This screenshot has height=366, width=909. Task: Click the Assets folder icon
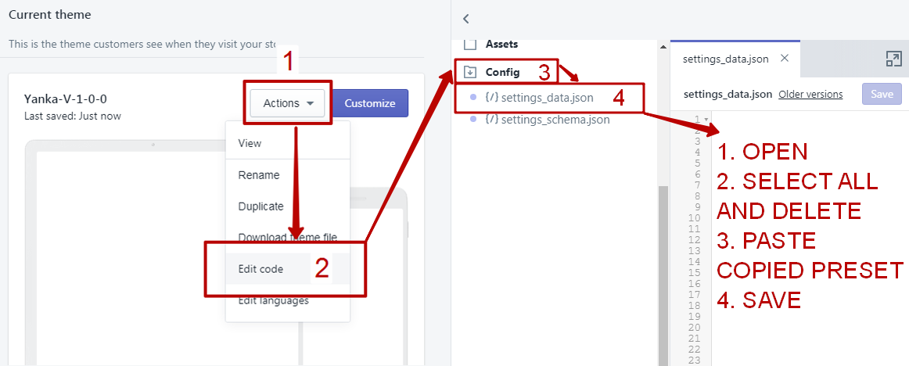[470, 45]
